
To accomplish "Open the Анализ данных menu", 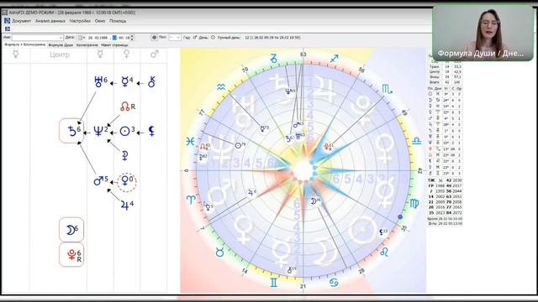I will (50, 21).
